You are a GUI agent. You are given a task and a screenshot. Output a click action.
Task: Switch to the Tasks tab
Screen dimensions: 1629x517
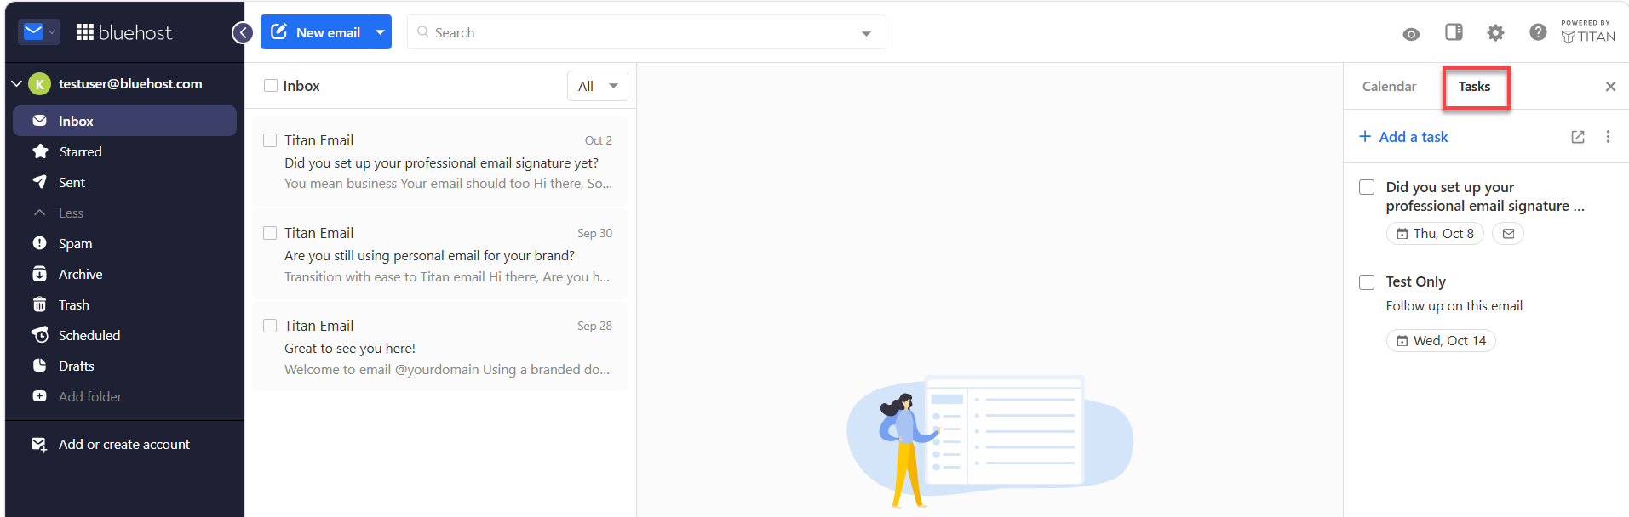click(x=1474, y=86)
